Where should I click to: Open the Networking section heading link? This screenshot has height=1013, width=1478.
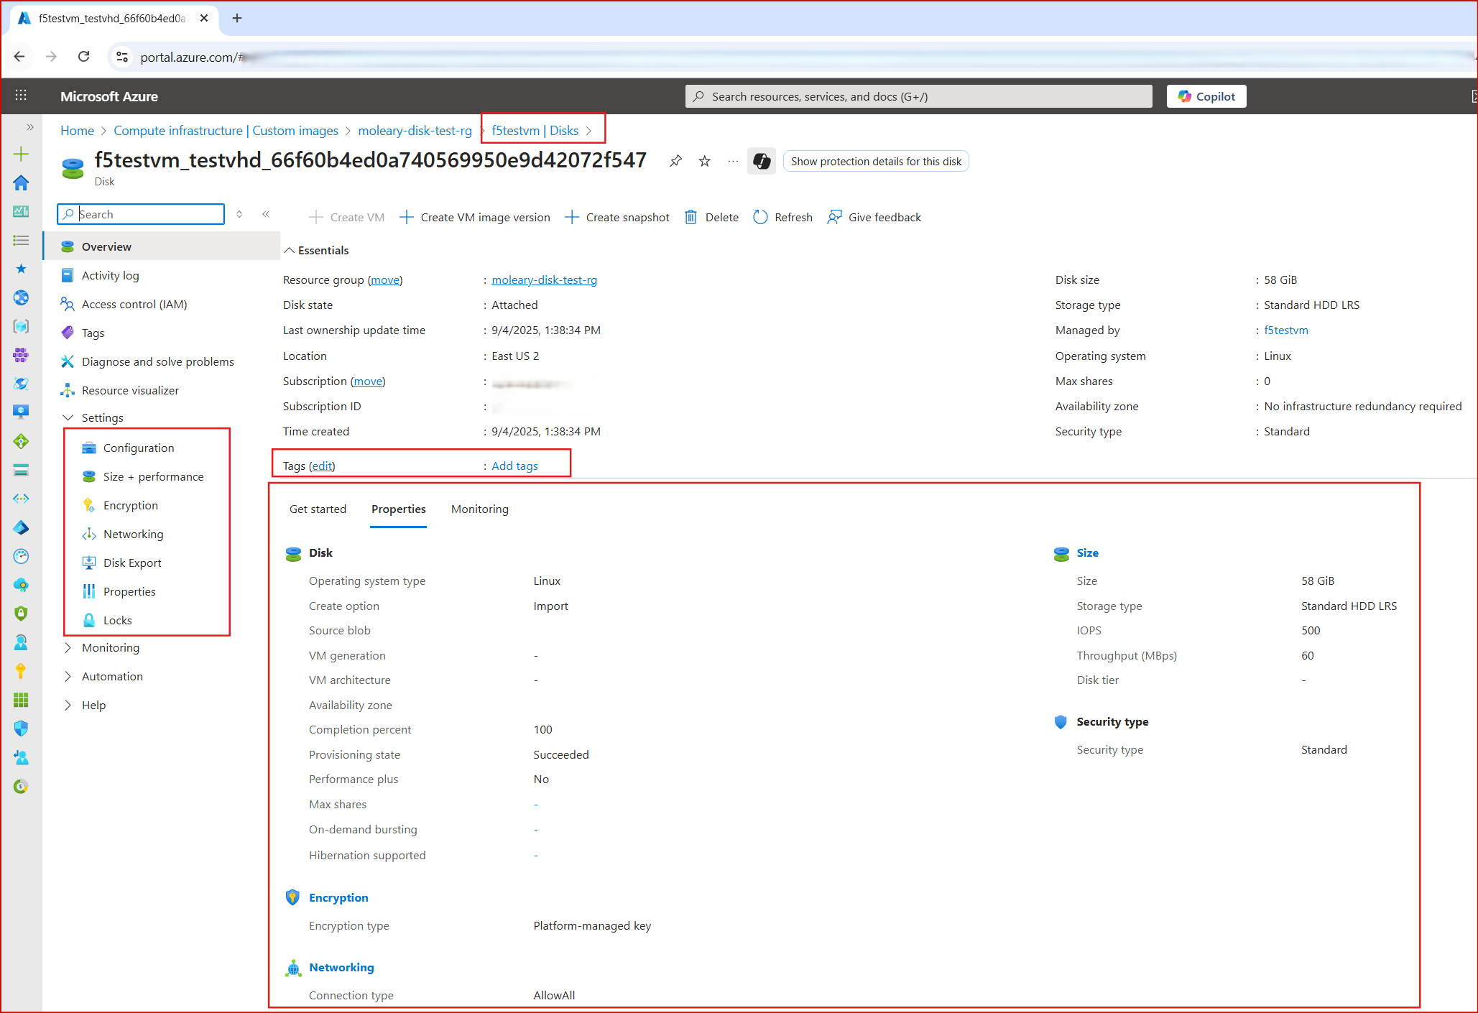click(x=341, y=967)
